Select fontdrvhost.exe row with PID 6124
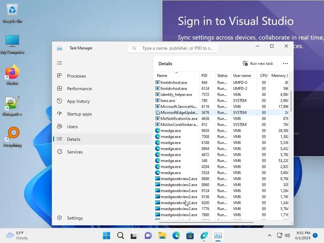The height and width of the screenshot is (243, 324). pyautogui.click(x=221, y=89)
